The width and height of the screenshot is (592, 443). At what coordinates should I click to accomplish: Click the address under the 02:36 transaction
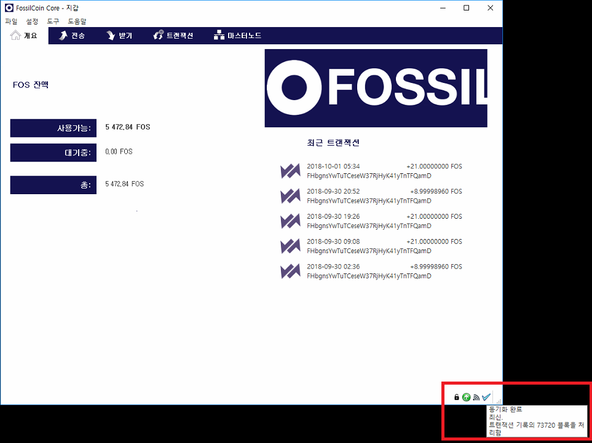pyautogui.click(x=369, y=276)
